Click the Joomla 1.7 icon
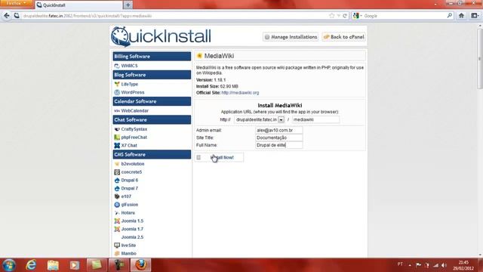Viewport: 483px width, 272px height. [x=117, y=229]
